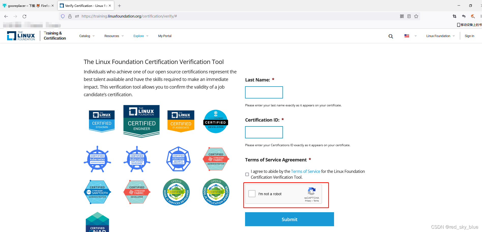This screenshot has width=482, height=232.
Task: View site security via padlock icon
Action: (70, 16)
